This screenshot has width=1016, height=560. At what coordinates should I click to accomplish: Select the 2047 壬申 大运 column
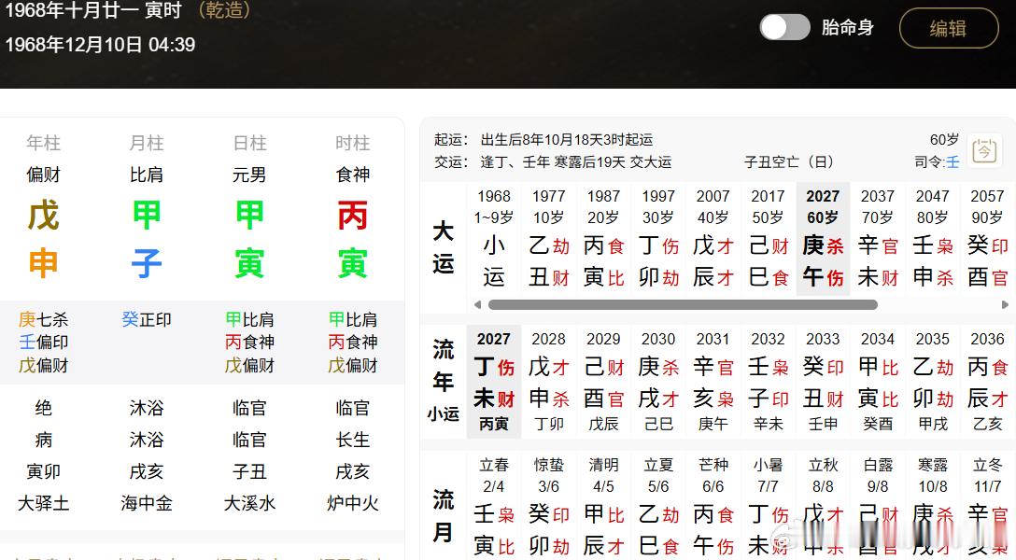click(932, 239)
